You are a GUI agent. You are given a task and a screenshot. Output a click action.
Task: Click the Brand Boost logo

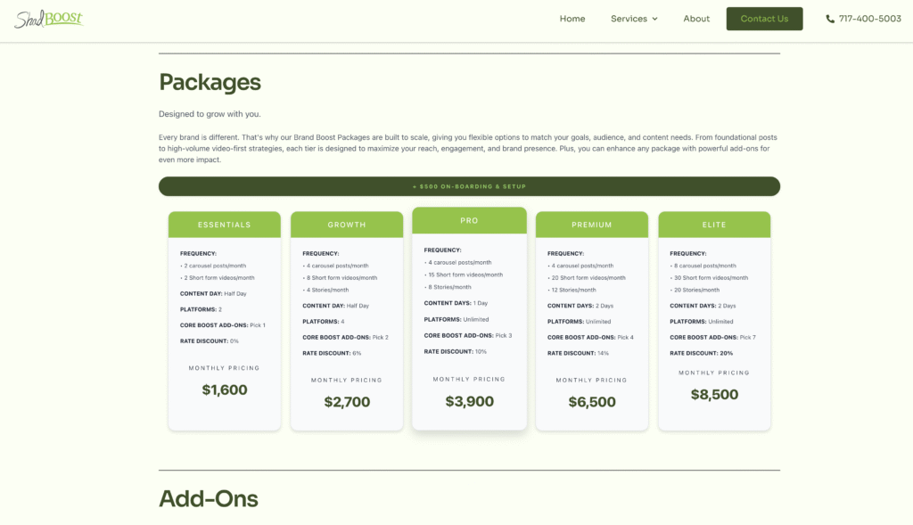click(x=49, y=18)
